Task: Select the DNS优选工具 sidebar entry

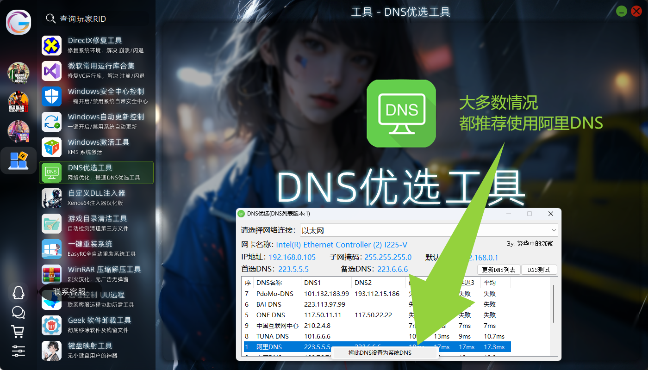Action: coord(96,173)
